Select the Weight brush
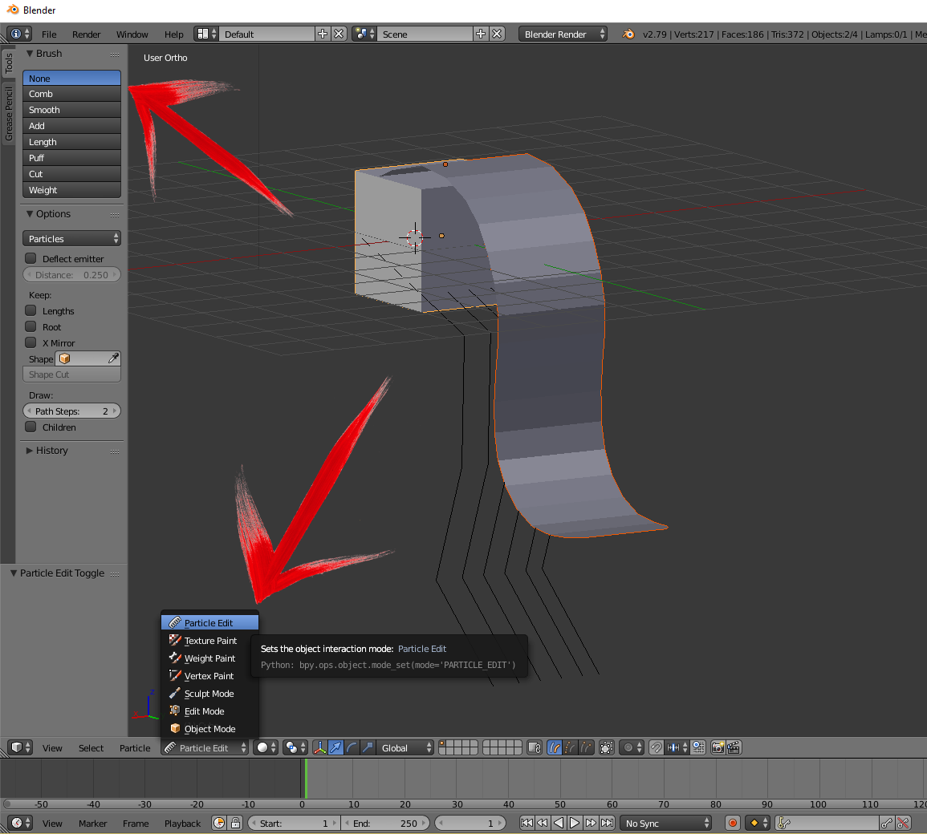This screenshot has width=927, height=834. pos(71,189)
